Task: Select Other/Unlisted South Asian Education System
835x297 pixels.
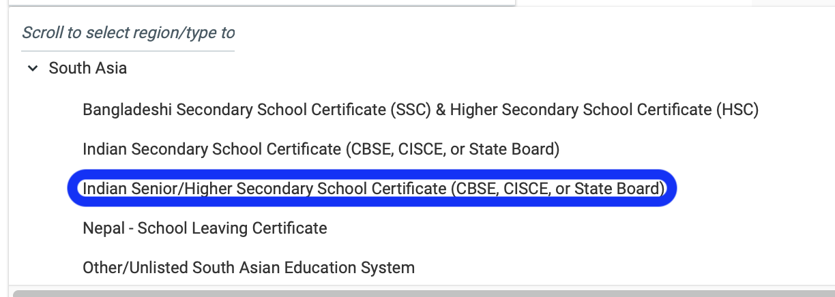Action: (x=248, y=267)
